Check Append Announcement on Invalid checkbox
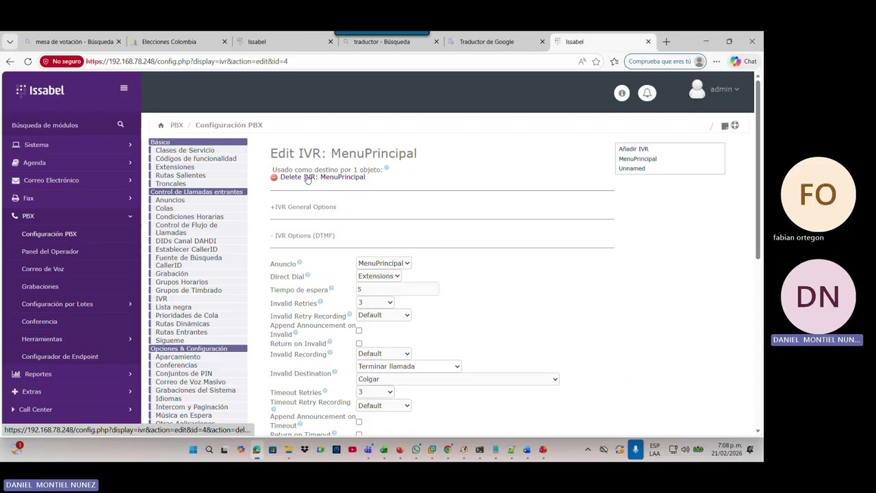The height and width of the screenshot is (493, 876). click(359, 331)
